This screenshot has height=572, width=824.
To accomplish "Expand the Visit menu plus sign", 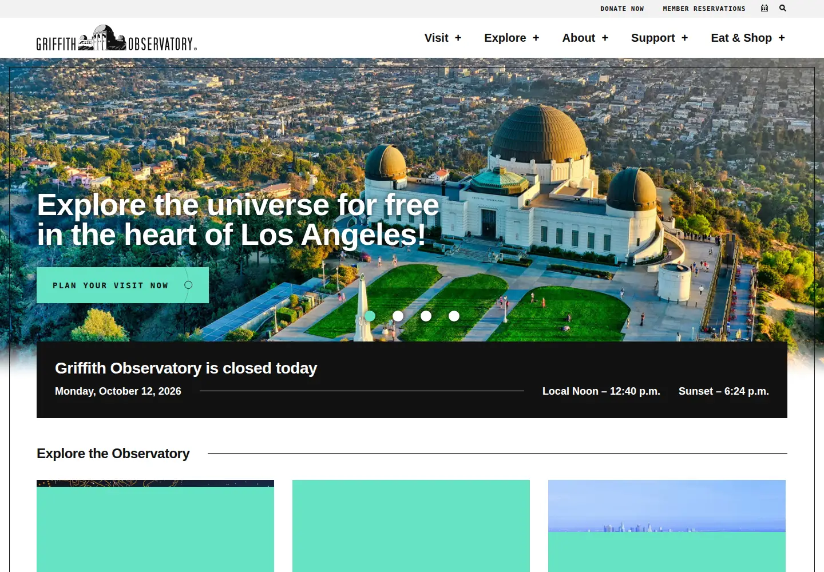I will pyautogui.click(x=458, y=38).
